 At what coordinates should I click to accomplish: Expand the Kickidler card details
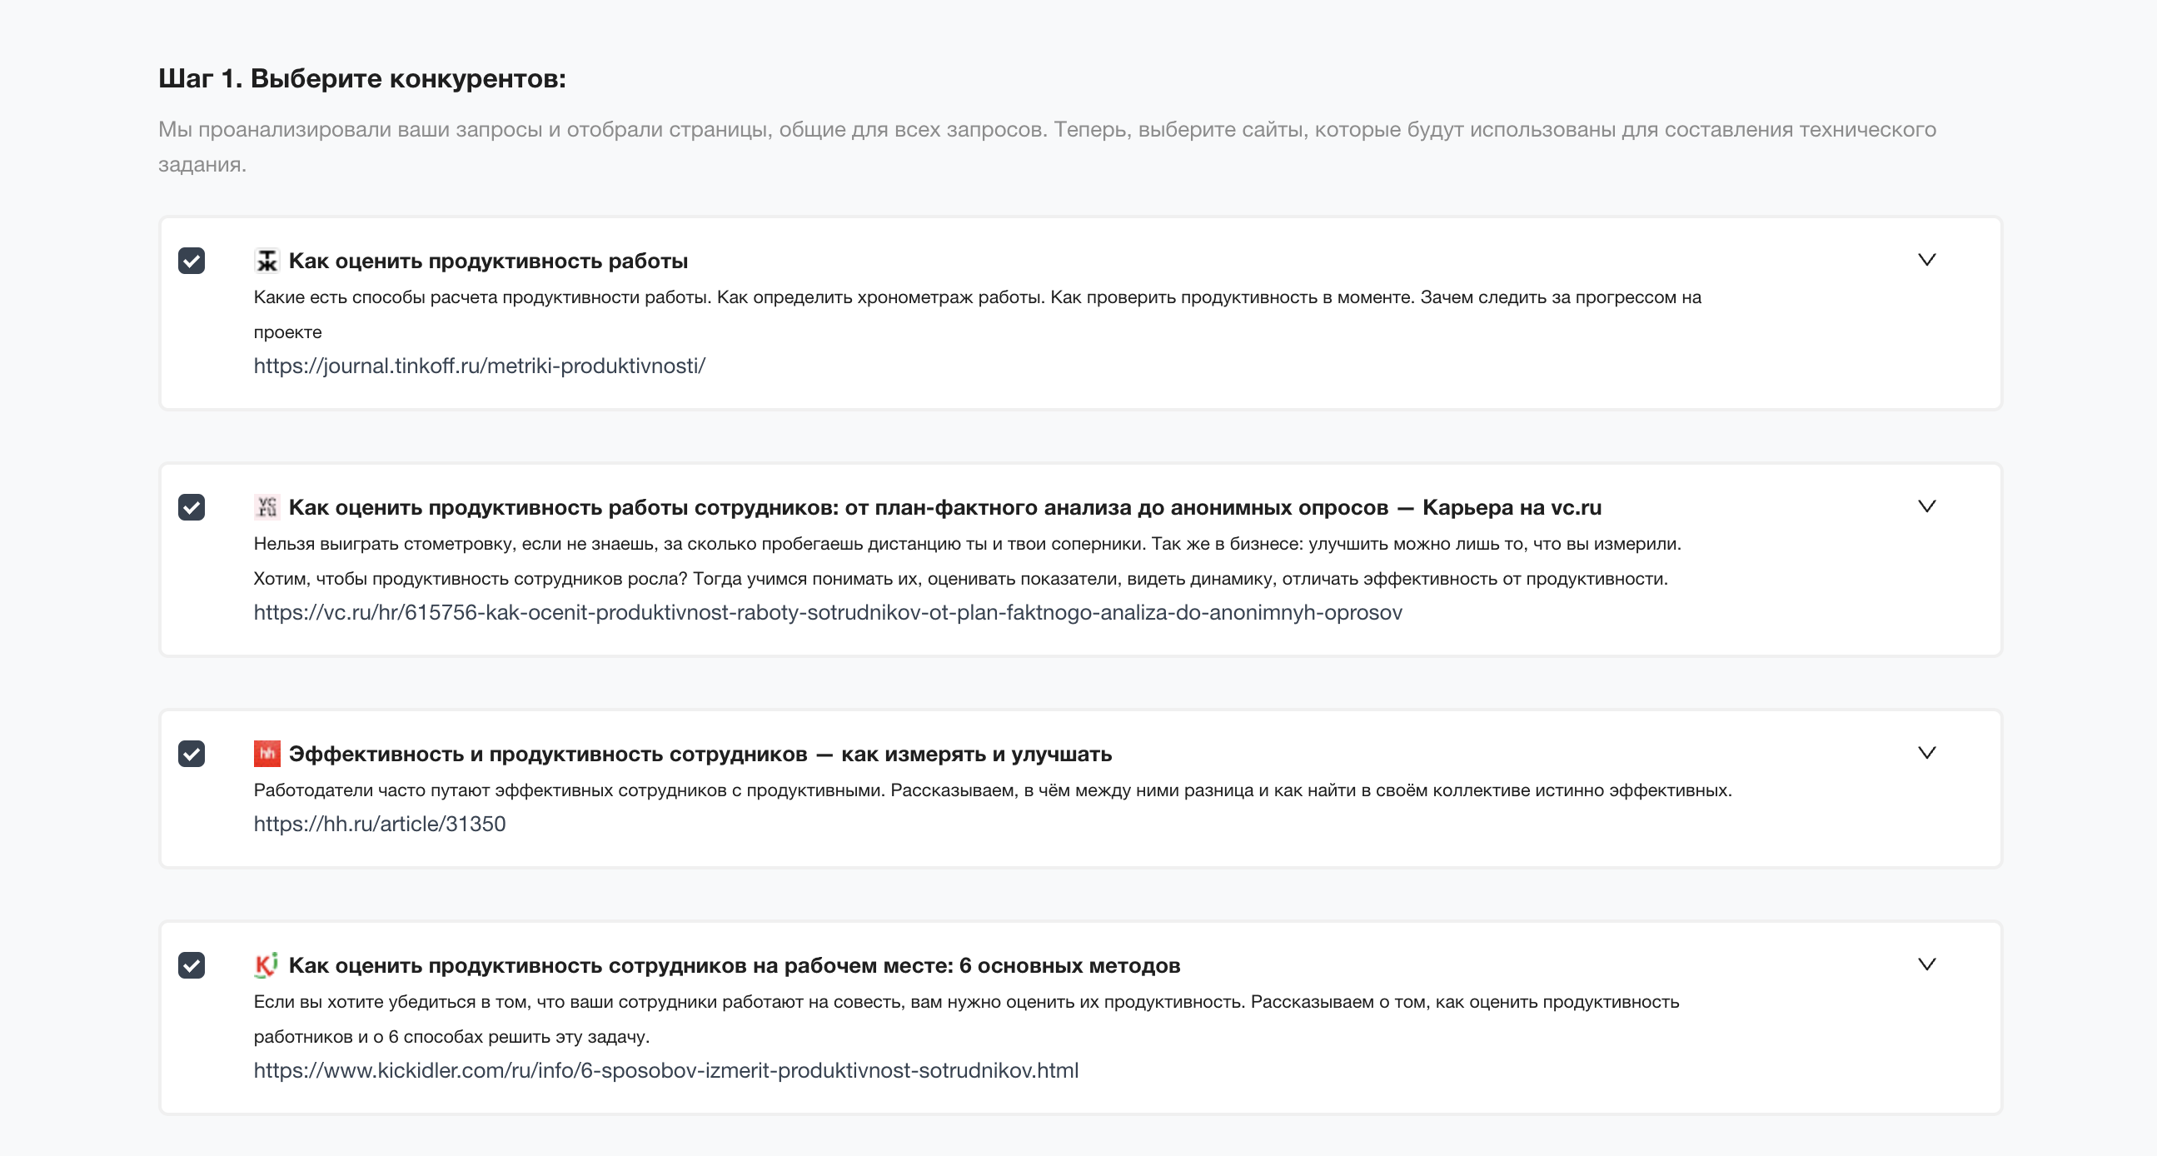[1927, 964]
